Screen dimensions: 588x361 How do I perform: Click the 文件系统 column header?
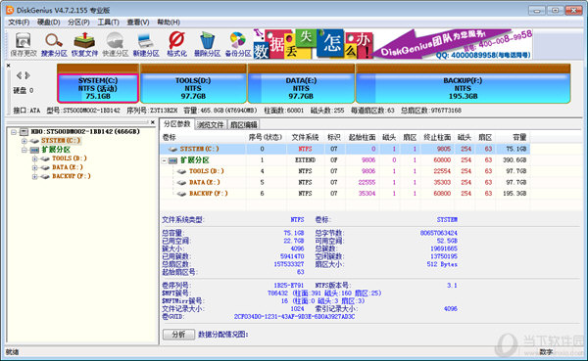point(305,137)
